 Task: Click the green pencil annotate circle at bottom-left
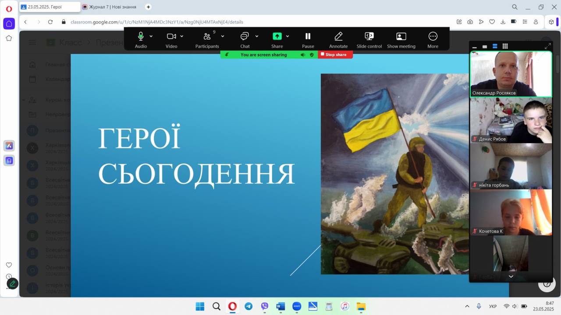(x=13, y=283)
